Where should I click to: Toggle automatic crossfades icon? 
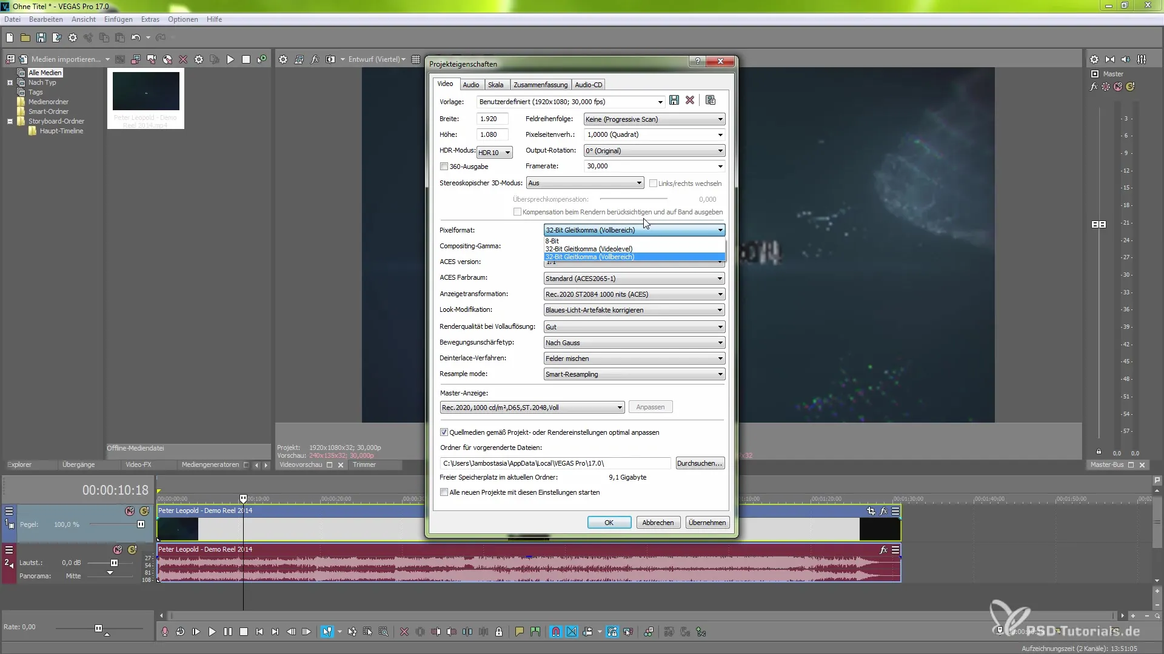(x=572, y=632)
